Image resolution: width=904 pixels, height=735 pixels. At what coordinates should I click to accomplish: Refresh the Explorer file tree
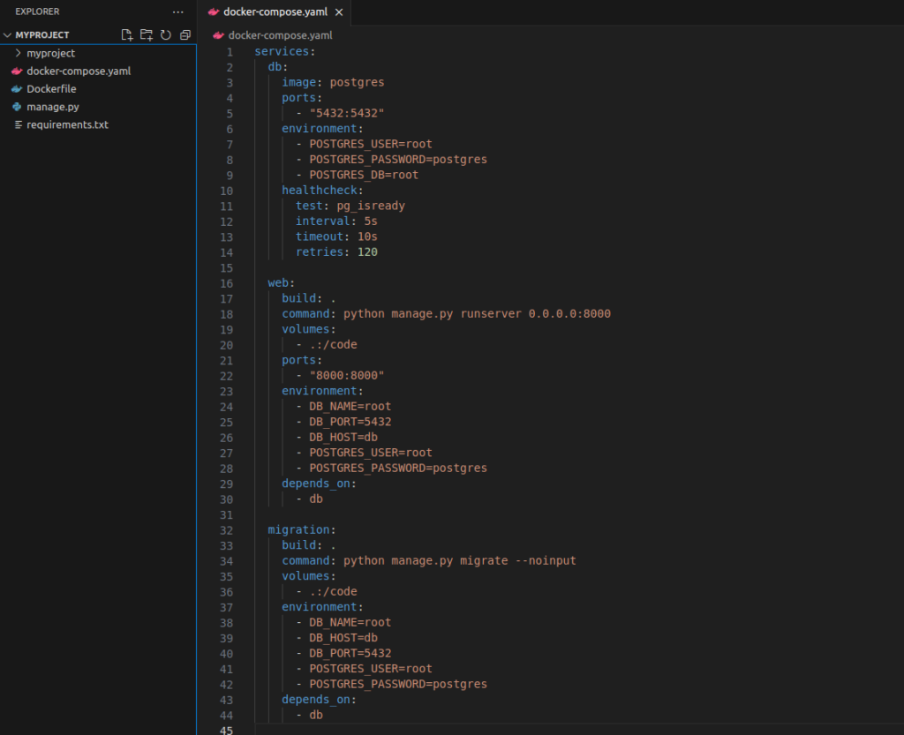click(x=165, y=35)
